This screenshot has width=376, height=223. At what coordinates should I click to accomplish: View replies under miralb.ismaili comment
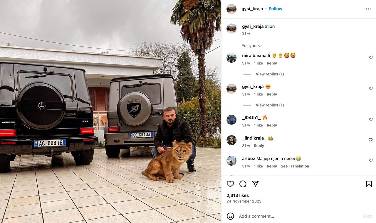(x=270, y=74)
